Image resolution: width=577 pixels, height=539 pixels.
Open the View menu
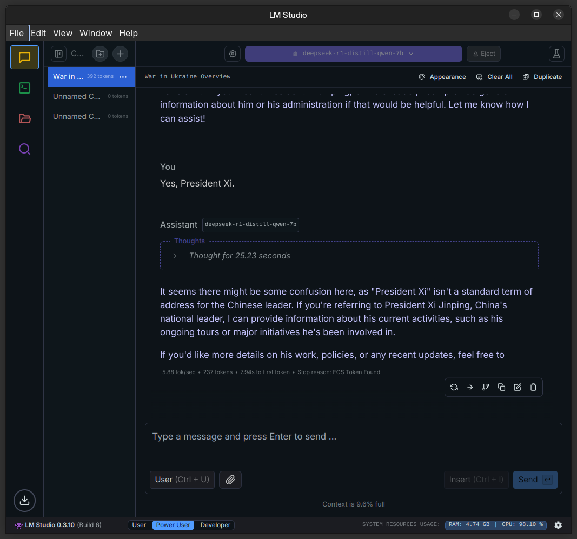point(63,33)
